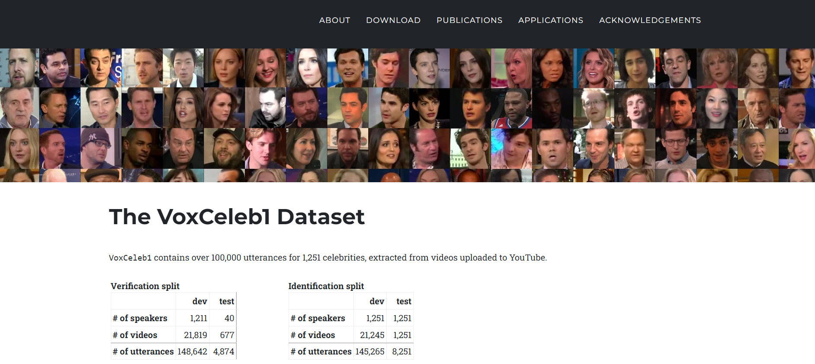Click the Identification split table title

(x=326, y=286)
